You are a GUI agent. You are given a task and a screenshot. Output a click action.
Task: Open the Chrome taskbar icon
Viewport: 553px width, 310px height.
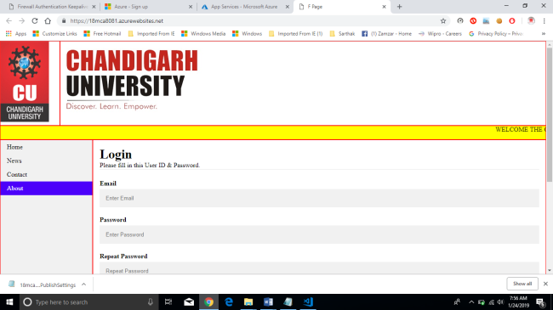coord(208,302)
